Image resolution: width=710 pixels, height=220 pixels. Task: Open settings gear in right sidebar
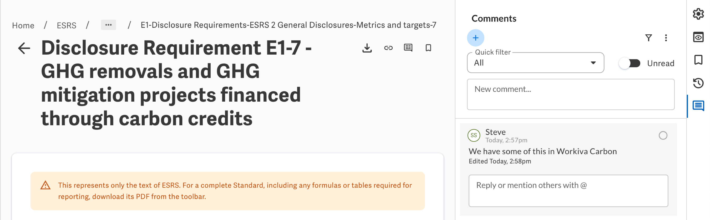click(698, 14)
